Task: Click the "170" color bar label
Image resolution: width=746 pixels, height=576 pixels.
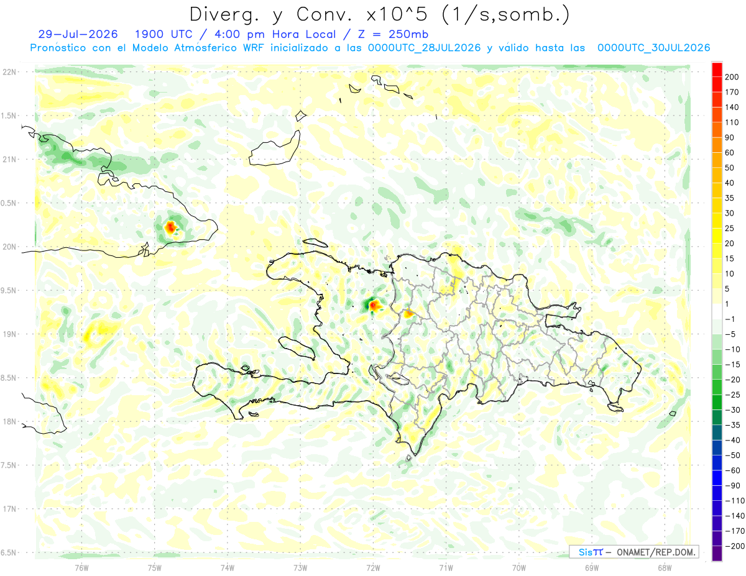Action: point(732,92)
